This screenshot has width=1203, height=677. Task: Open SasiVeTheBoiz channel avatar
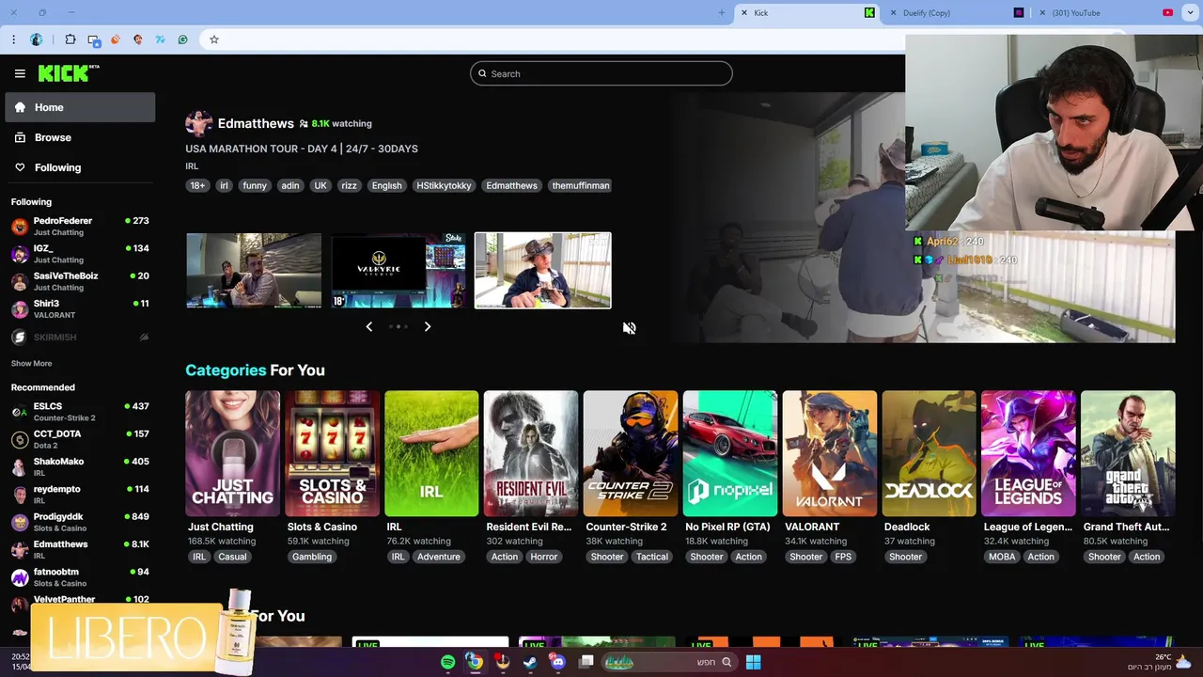click(x=20, y=282)
